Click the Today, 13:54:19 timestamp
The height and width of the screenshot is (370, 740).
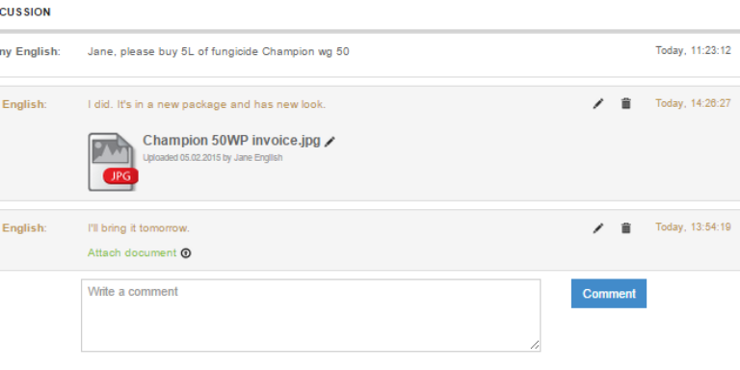pyautogui.click(x=694, y=227)
